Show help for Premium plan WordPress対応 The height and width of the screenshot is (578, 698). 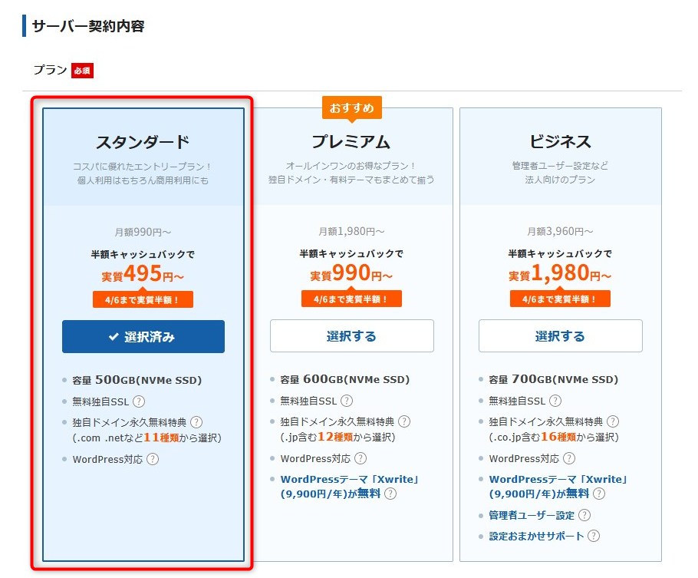coord(361,458)
